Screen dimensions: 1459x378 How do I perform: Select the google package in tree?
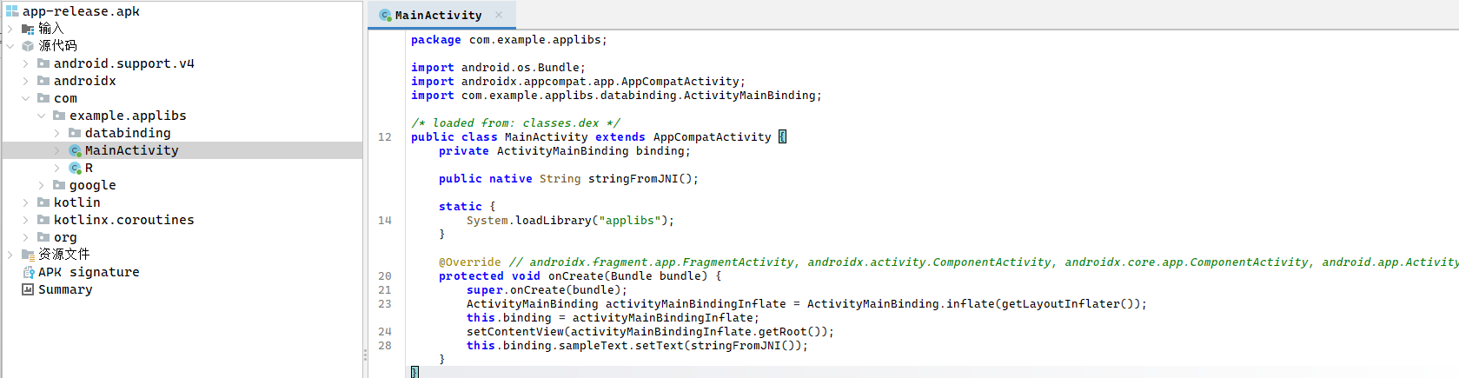click(x=92, y=185)
